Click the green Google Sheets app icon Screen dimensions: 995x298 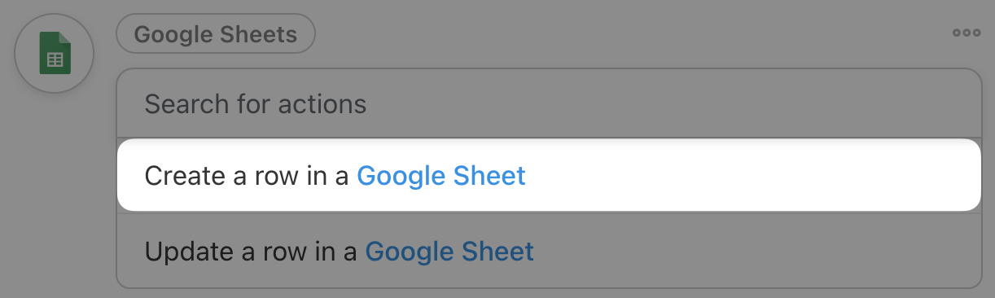(x=55, y=54)
